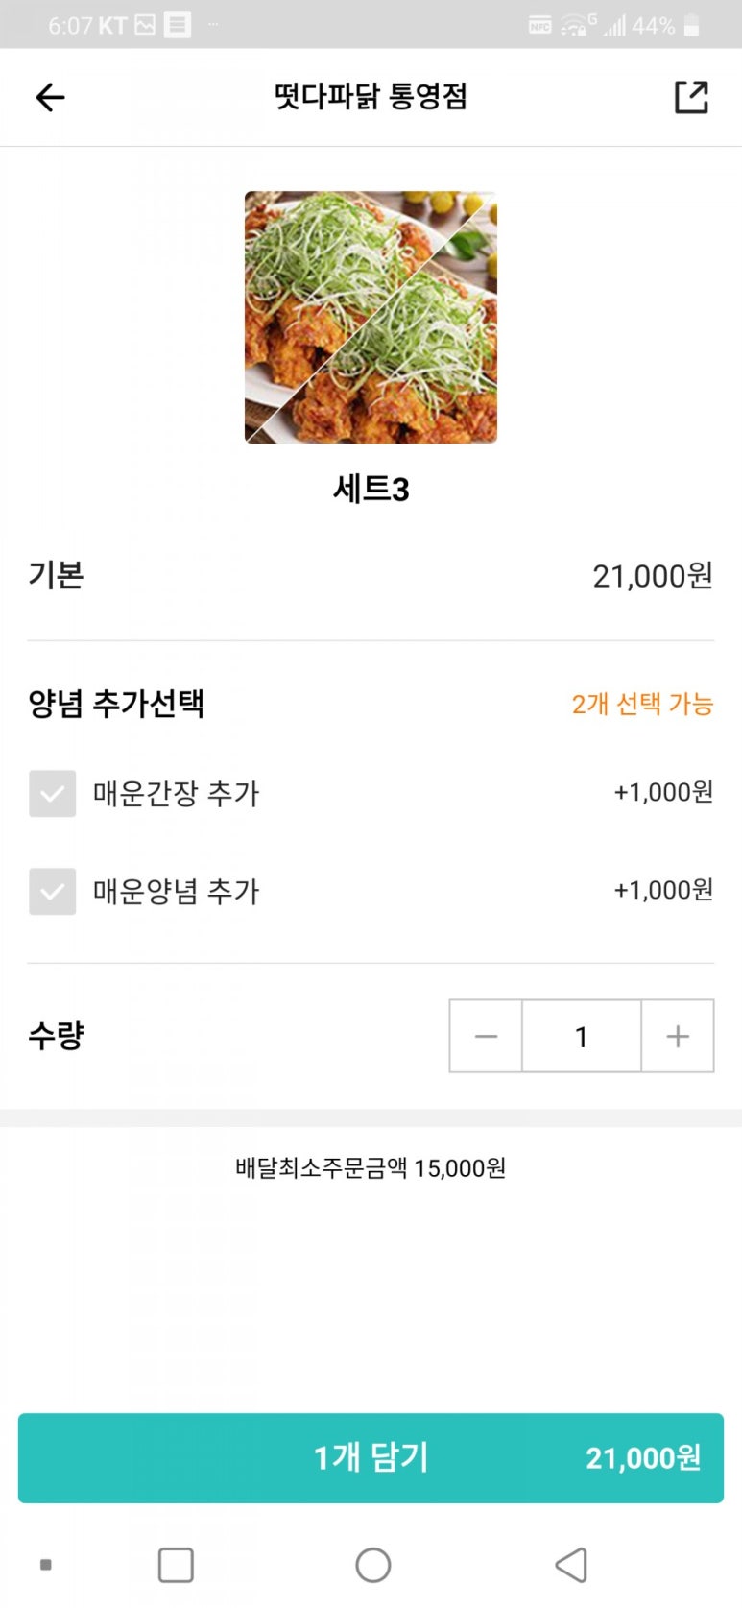Tap the minus quantity button
742x1608 pixels.
tap(486, 1036)
